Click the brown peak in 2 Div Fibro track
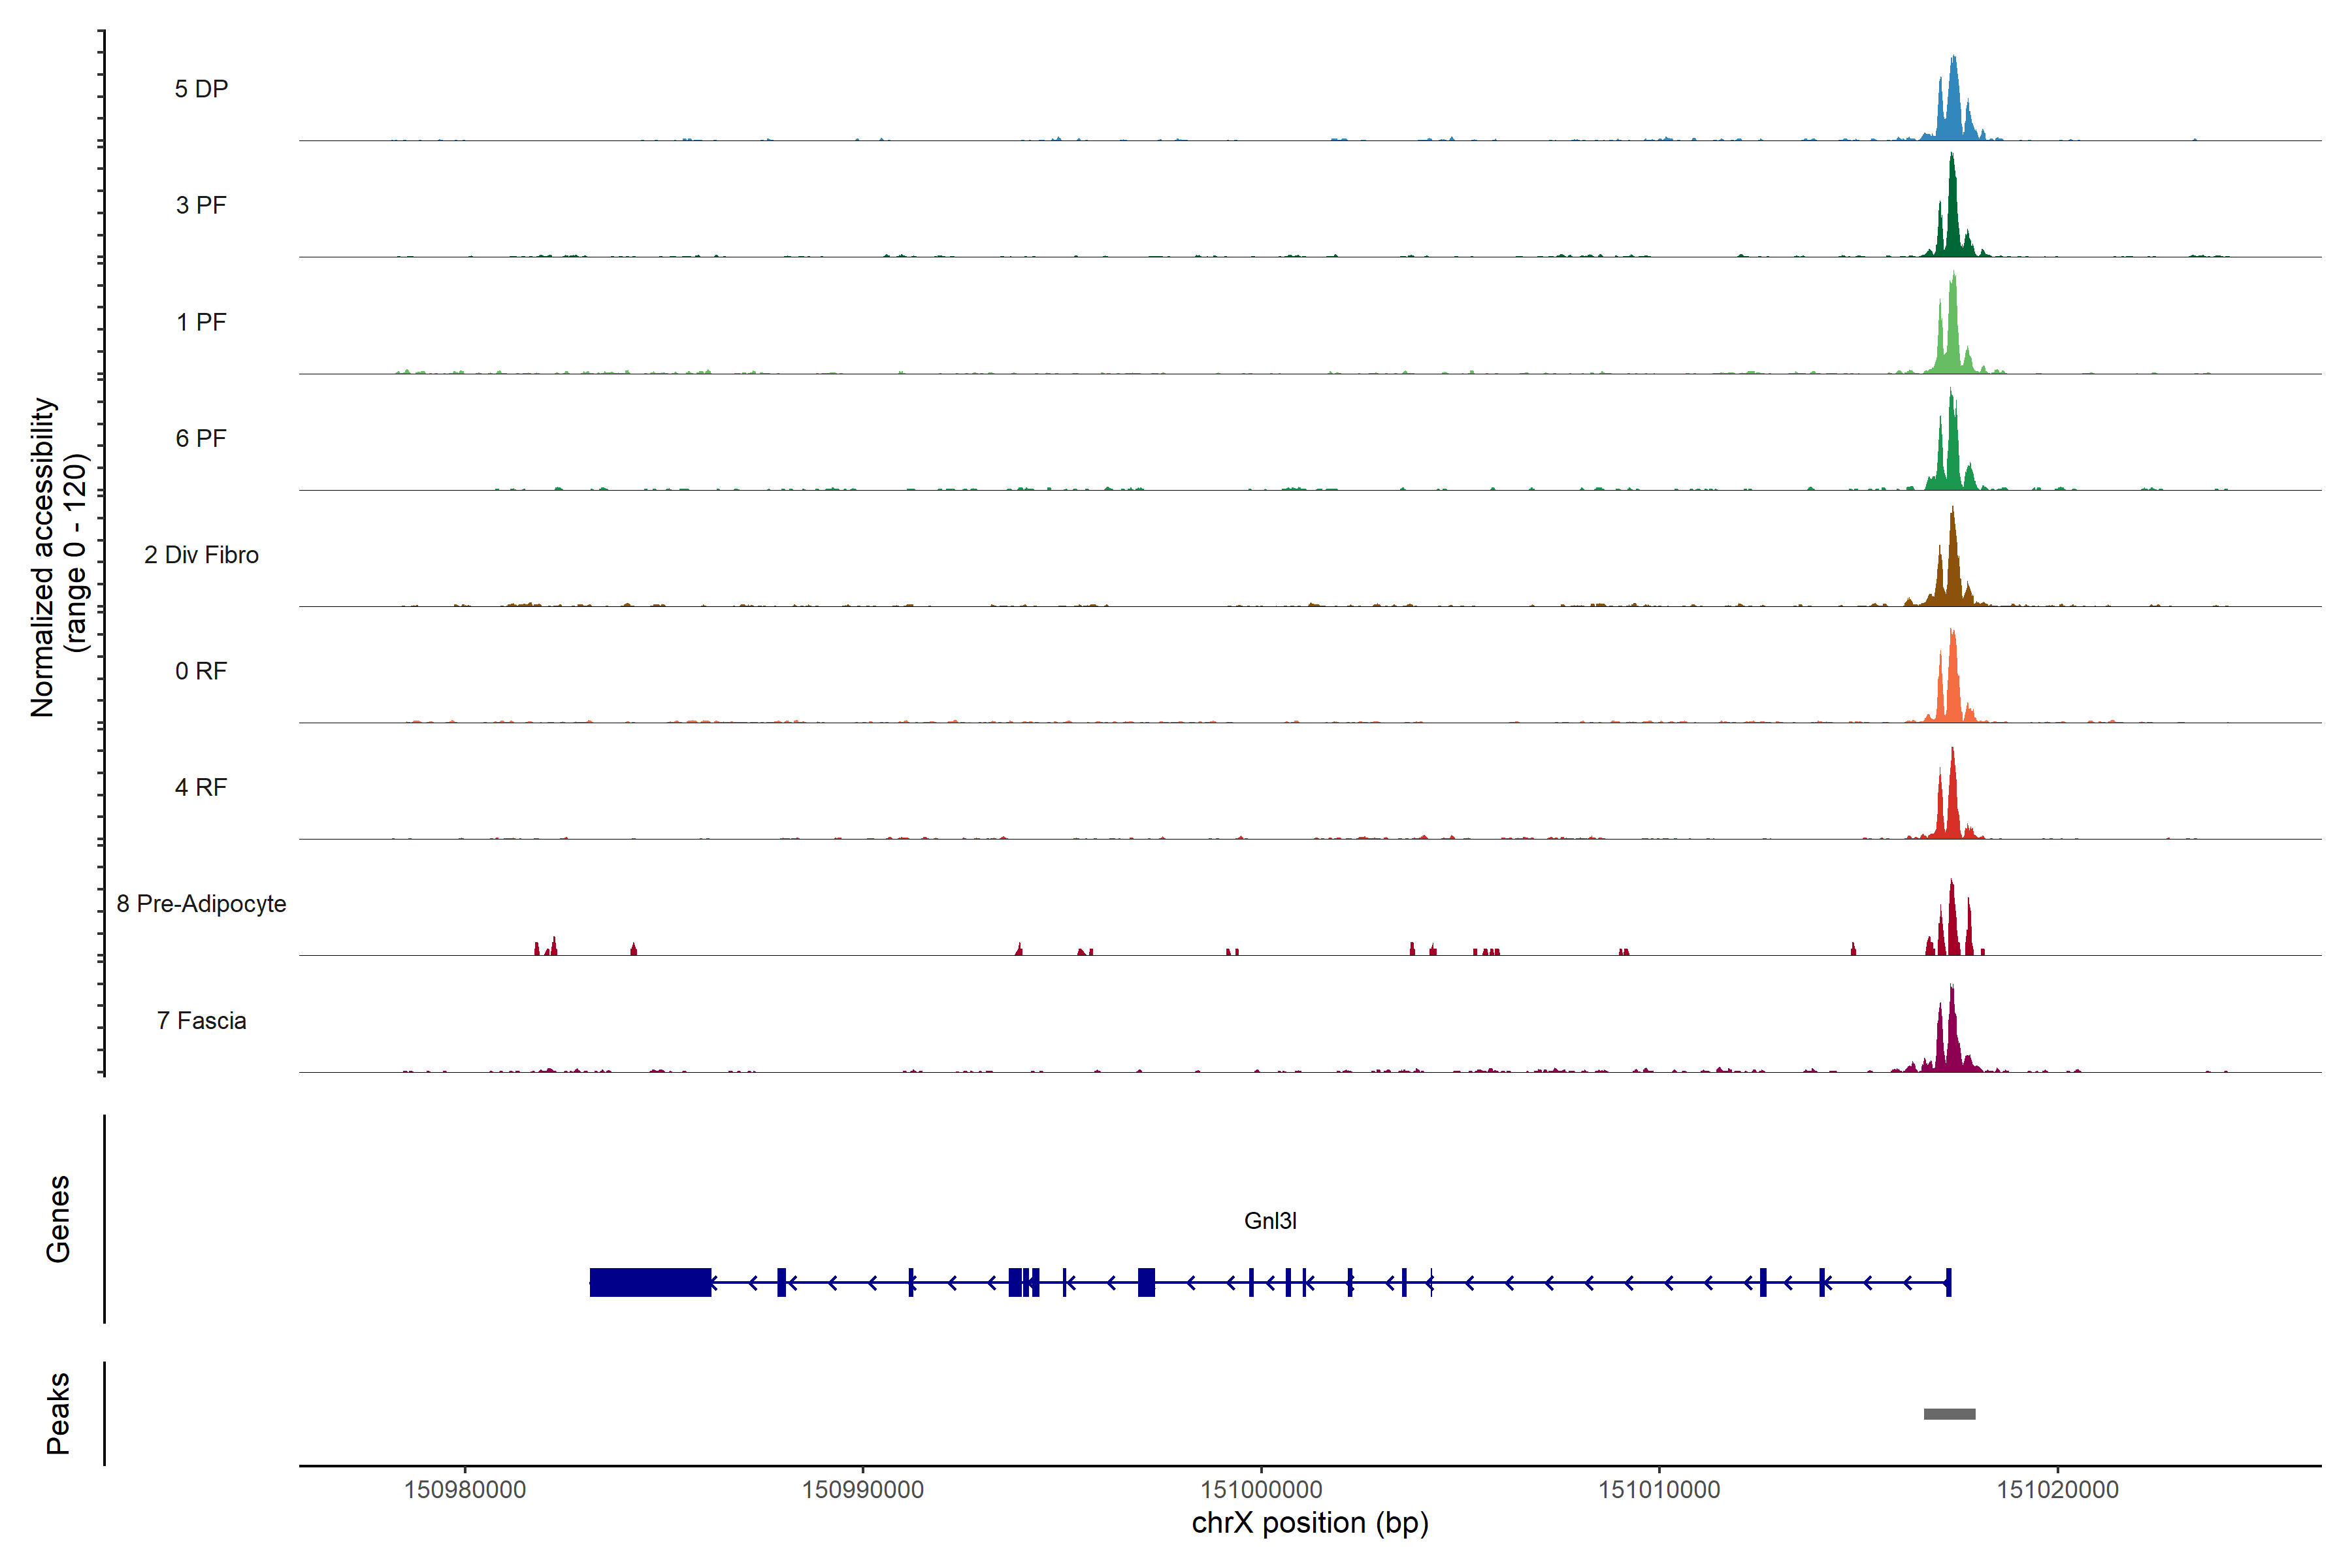This screenshot has height=1568, width=2352. (x=1952, y=575)
